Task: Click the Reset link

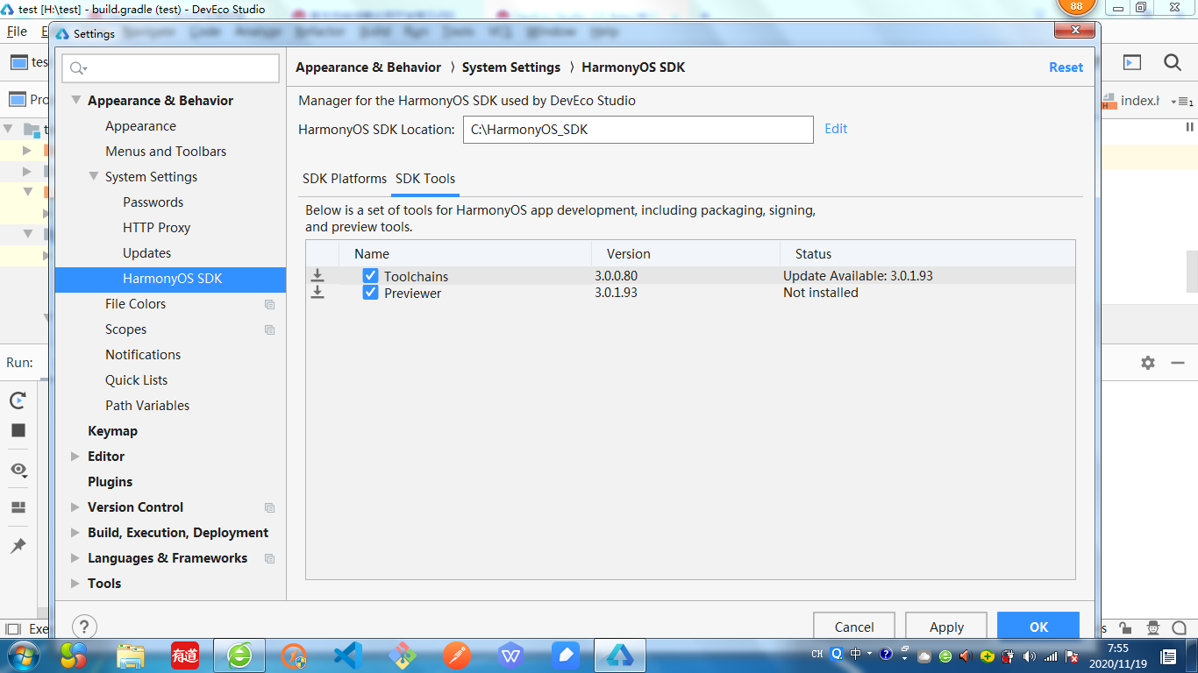Action: pyautogui.click(x=1066, y=67)
